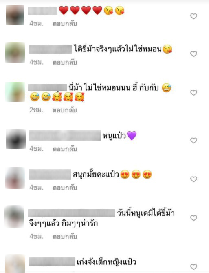Like the comment 'เก่งจังเด็กหญิงแป๋ว'
The width and height of the screenshot is (209, 273).
coord(194,267)
